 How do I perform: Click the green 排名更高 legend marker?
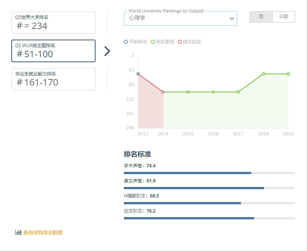click(x=153, y=42)
